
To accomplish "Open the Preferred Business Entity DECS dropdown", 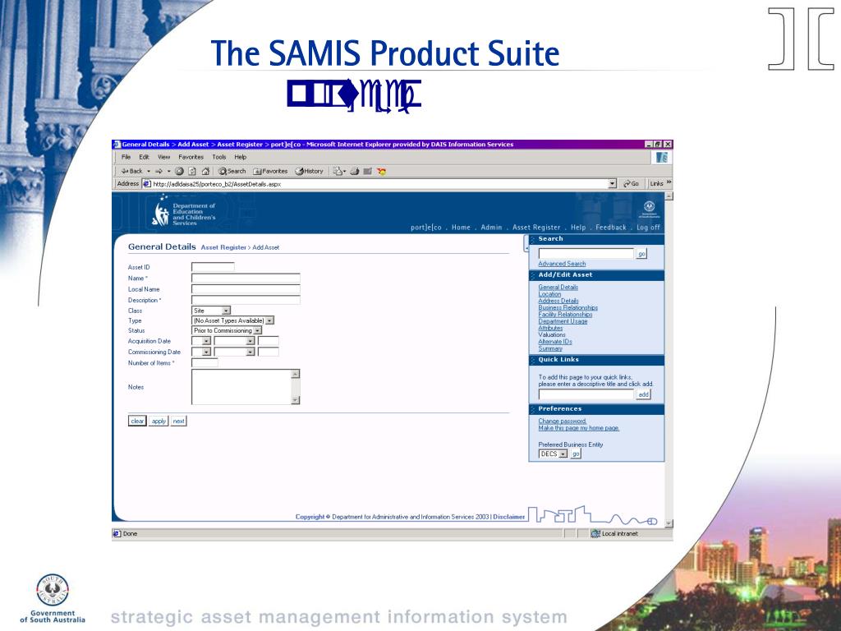I will click(553, 454).
